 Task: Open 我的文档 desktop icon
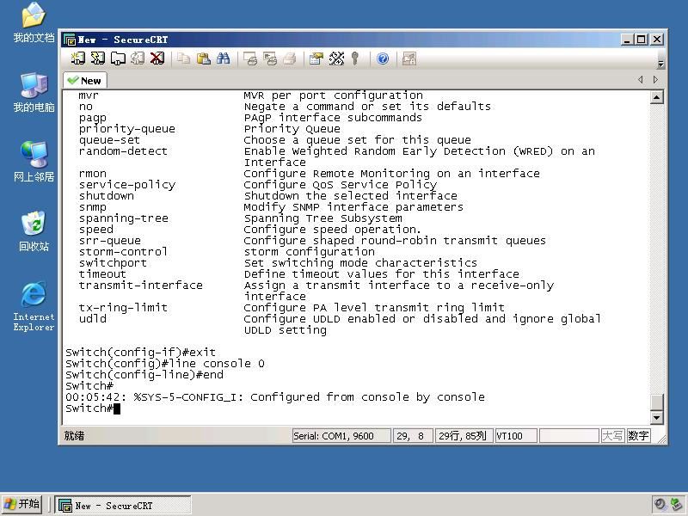click(34, 23)
